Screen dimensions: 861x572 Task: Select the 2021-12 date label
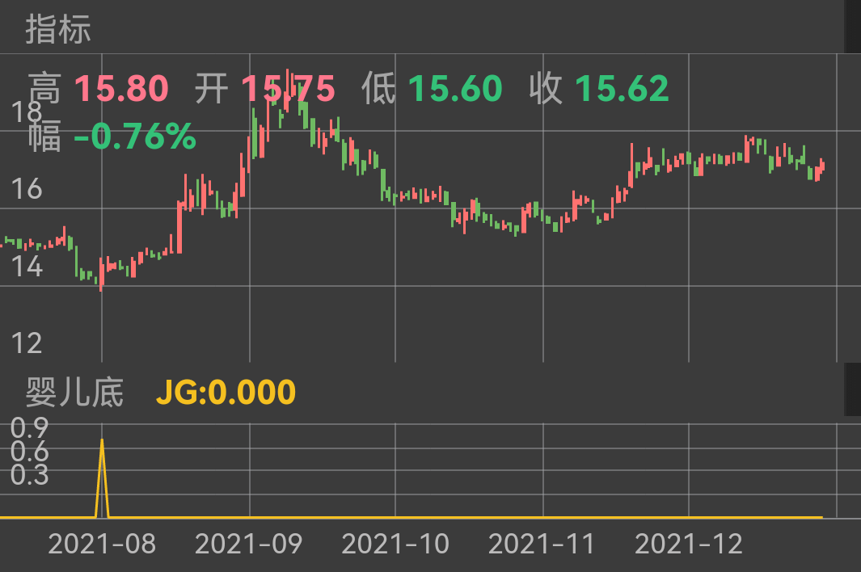click(x=689, y=544)
